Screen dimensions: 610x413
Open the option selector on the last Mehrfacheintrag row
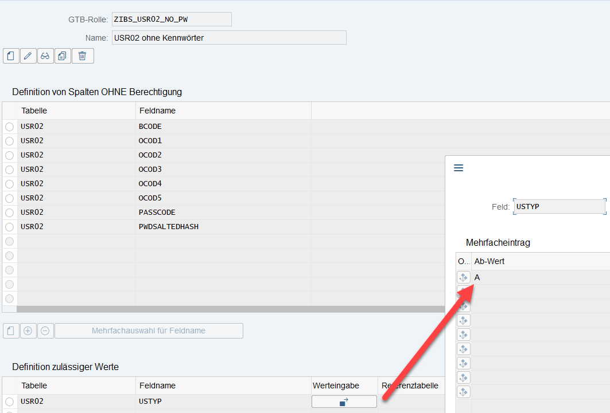463,392
